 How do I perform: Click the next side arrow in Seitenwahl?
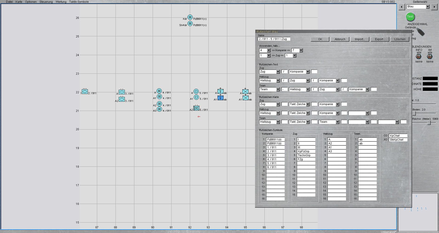(434, 7)
